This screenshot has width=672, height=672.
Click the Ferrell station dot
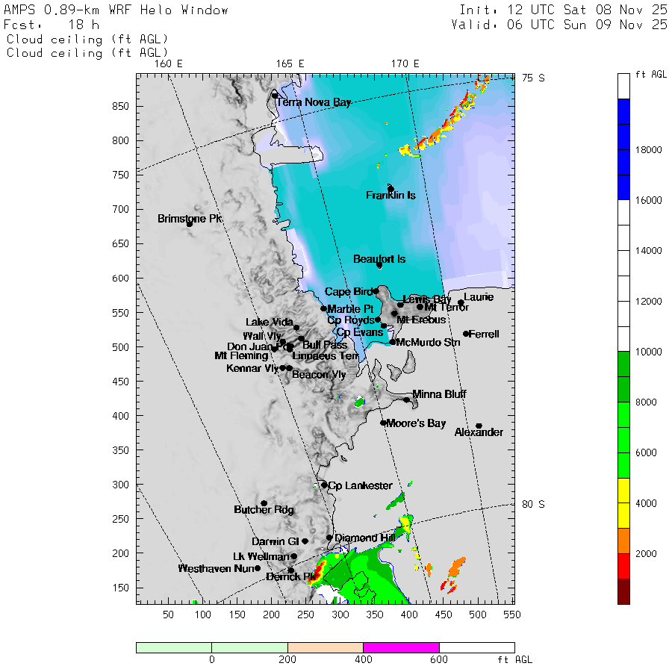tap(466, 334)
